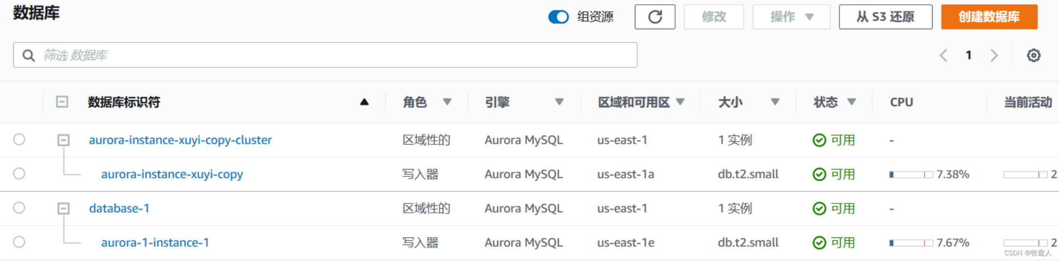Select radio button for database-1
Screen dimensions: 1059x261
19,208
